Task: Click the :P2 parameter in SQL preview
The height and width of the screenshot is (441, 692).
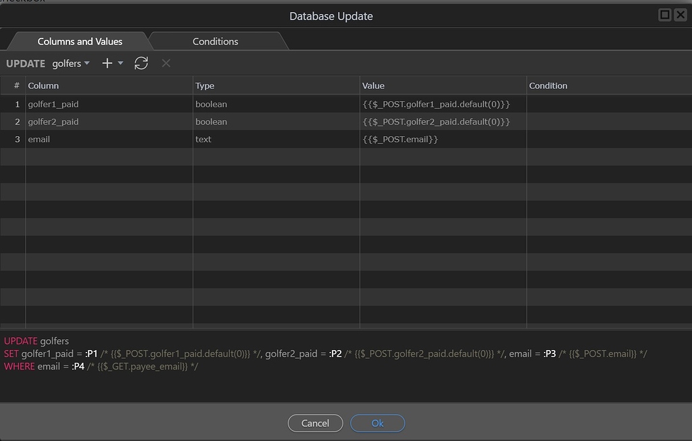Action: coord(335,354)
